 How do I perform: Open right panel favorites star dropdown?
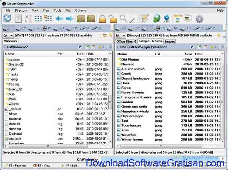213,47
